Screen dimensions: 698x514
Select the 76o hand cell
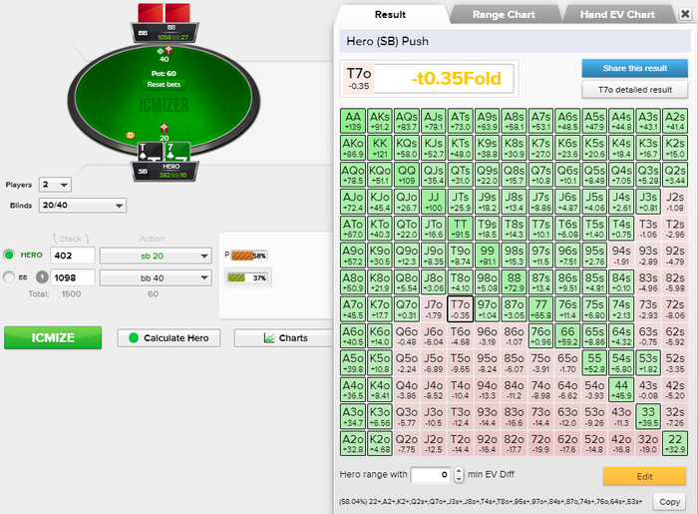[540, 336]
